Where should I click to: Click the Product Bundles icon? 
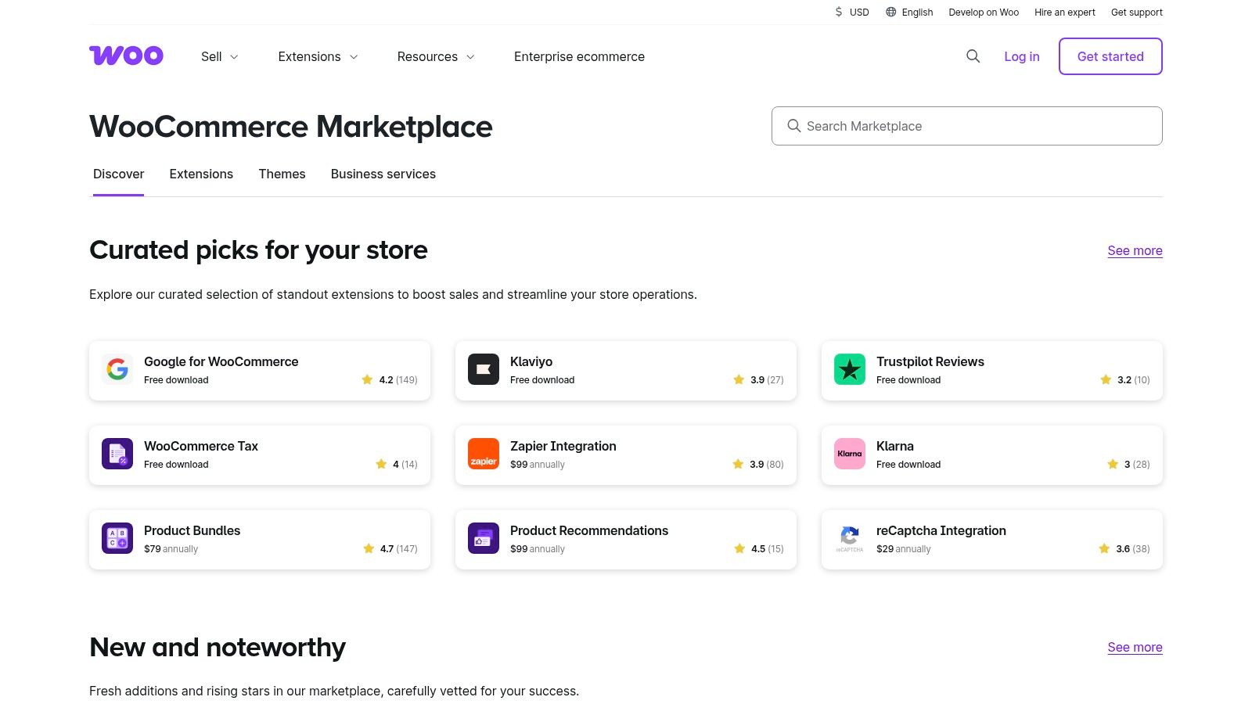click(117, 538)
